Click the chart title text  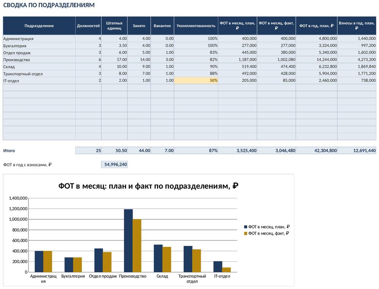pyautogui.click(x=149, y=186)
